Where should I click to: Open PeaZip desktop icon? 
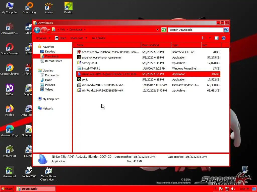tap(68, 8)
